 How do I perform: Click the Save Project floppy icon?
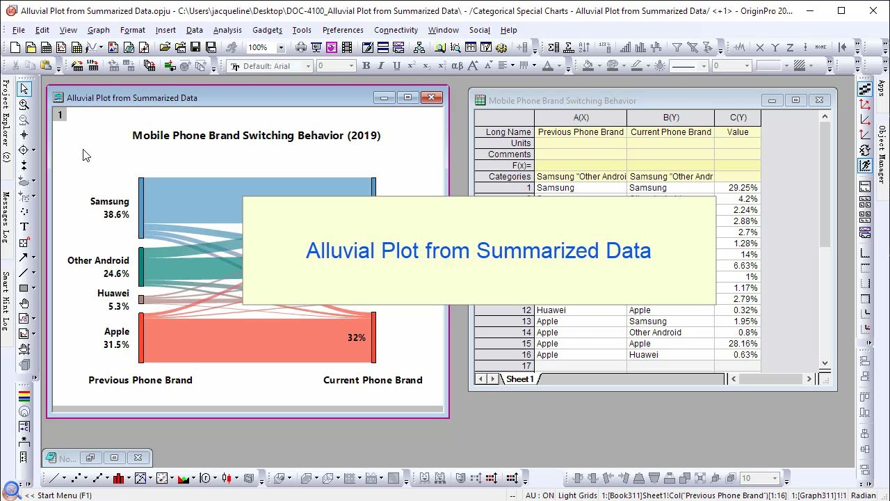195,47
